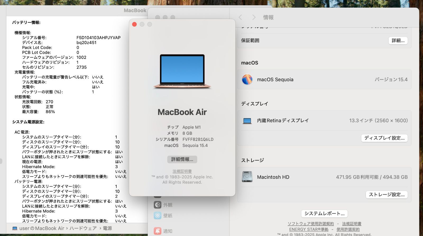The width and height of the screenshot is (423, 236).
Task: Click the ストレージ section heading
Action: (x=252, y=160)
